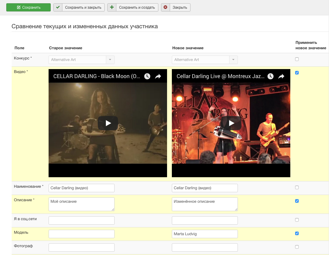The height and width of the screenshot is (255, 329).
Task: Click new Фотограф field
Action: pos(205,247)
